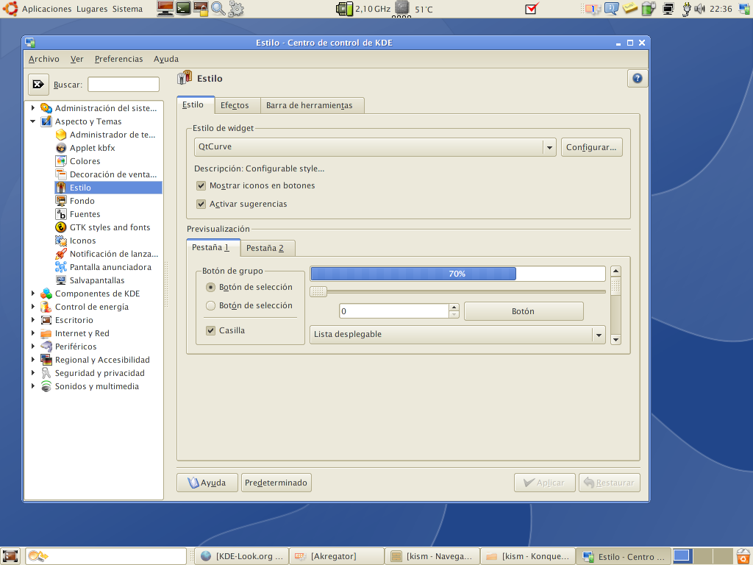The height and width of the screenshot is (565, 753).
Task: Click the Configurar... button
Action: [591, 147]
